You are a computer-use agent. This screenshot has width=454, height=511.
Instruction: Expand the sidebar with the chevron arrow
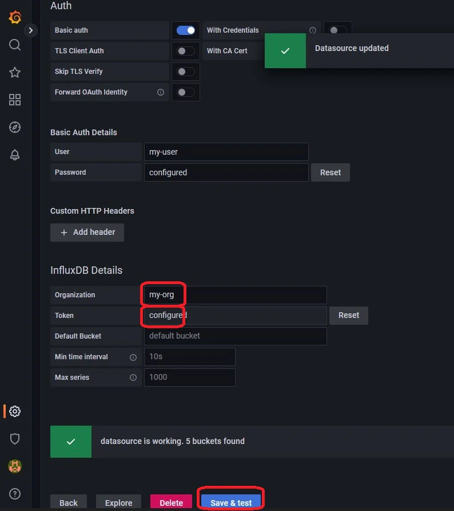click(x=30, y=30)
